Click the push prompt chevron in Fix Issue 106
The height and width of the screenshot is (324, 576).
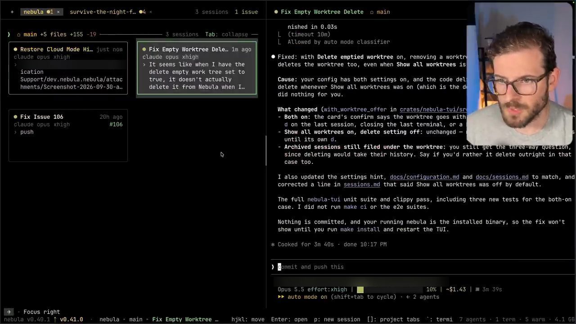point(15,132)
